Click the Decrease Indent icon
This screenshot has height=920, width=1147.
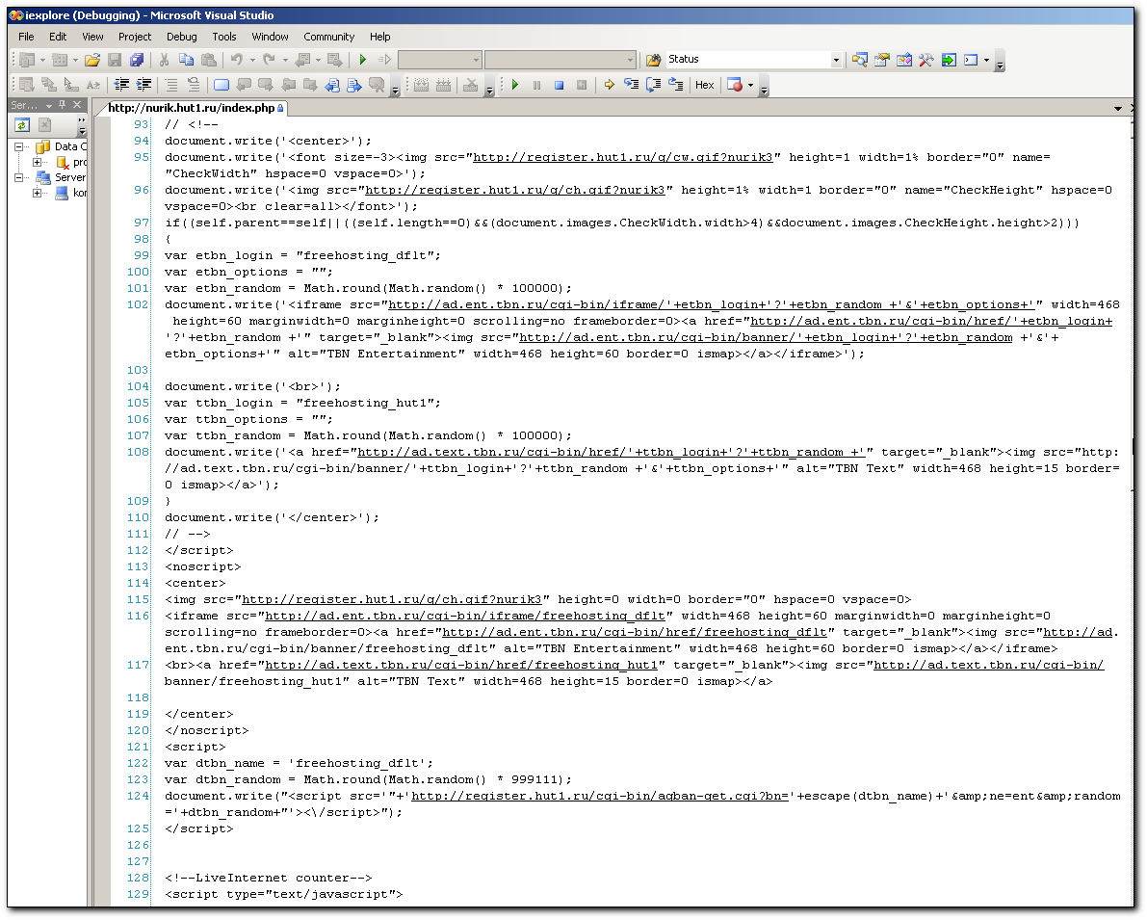pyautogui.click(x=121, y=85)
